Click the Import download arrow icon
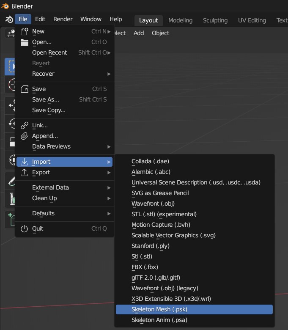The height and width of the screenshot is (330, 288). point(25,162)
